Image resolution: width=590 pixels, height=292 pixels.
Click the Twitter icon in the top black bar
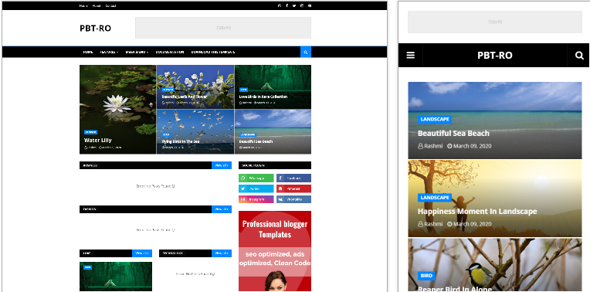pyautogui.click(x=294, y=5)
